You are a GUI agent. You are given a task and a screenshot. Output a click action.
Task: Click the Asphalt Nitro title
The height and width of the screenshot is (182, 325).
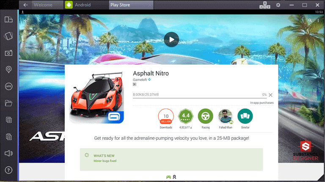click(151, 73)
